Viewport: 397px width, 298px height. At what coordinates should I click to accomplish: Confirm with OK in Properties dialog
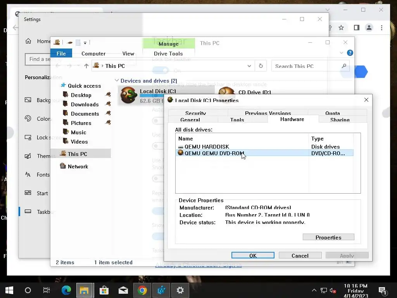pos(253,255)
